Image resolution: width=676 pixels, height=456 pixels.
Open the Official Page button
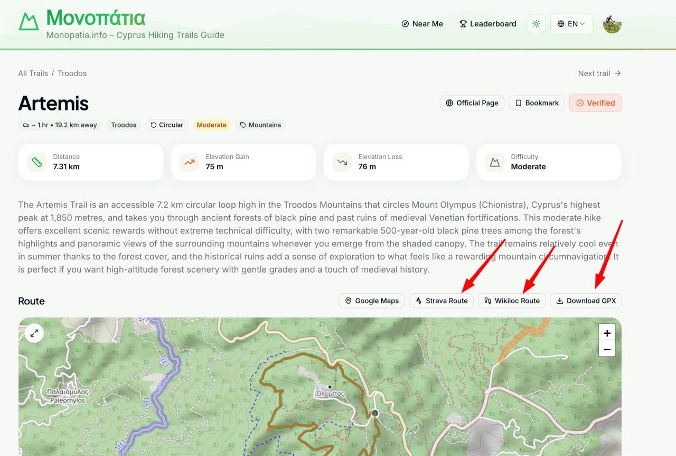(472, 103)
